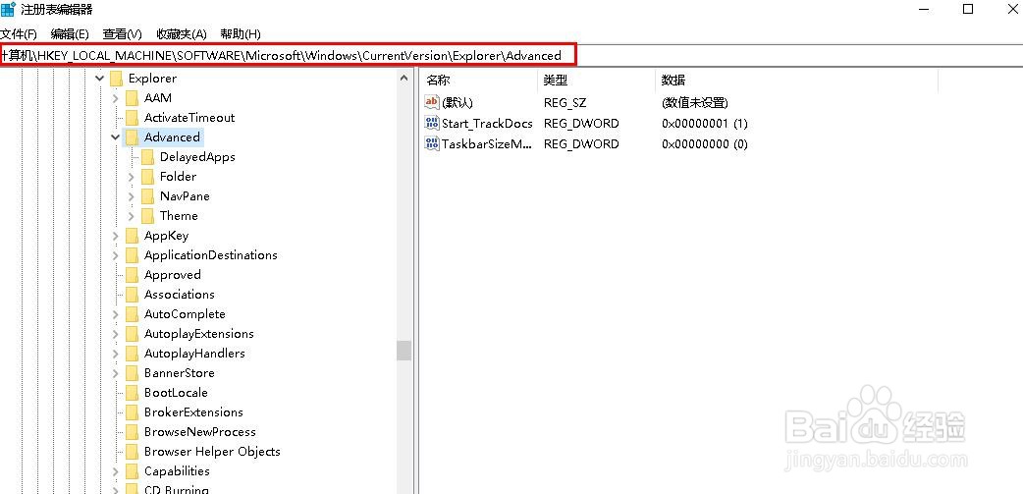Viewport: 1023px width, 494px height.
Task: Click the AppKey folder icon
Action: pos(133,236)
